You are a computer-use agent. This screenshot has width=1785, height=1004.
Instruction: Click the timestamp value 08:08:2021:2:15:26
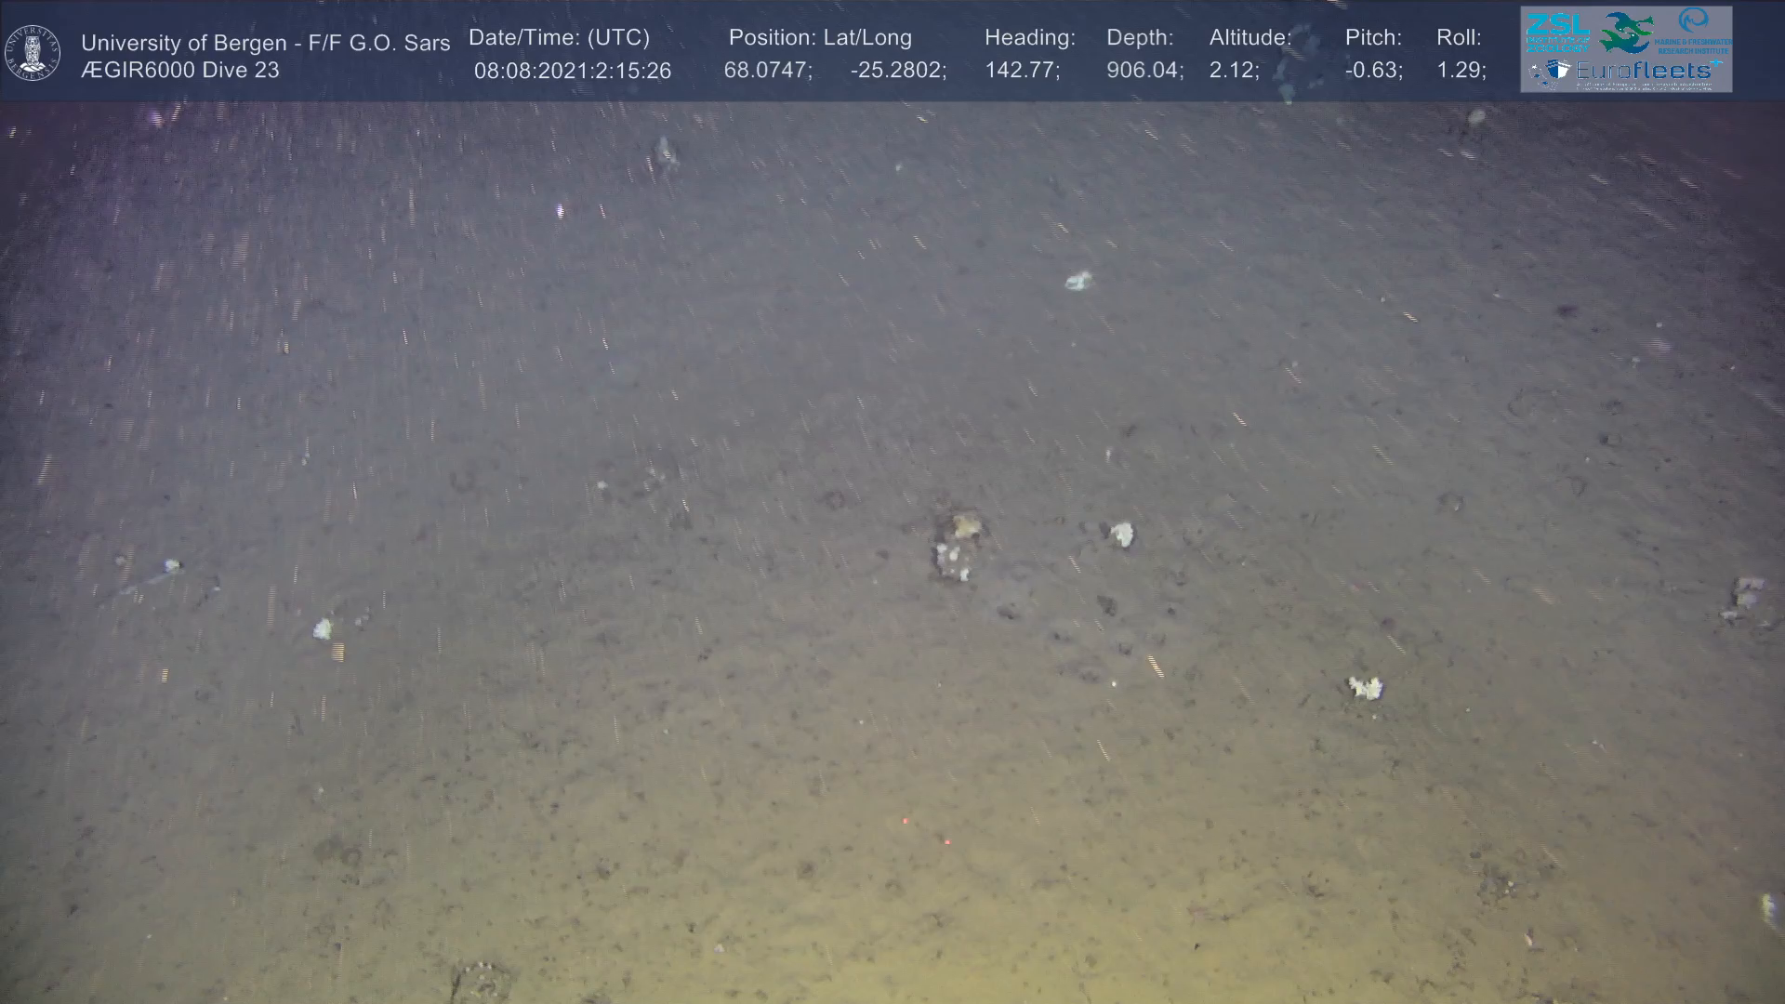(572, 72)
